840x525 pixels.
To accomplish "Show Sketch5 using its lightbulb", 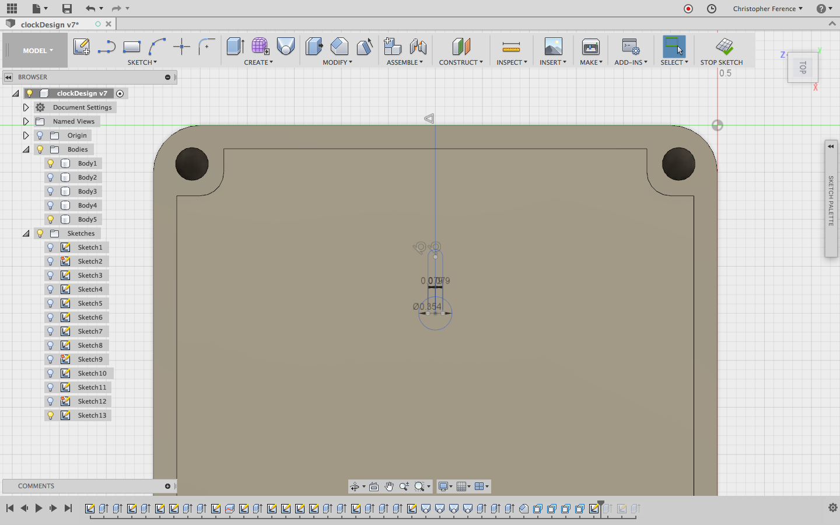I will point(51,303).
